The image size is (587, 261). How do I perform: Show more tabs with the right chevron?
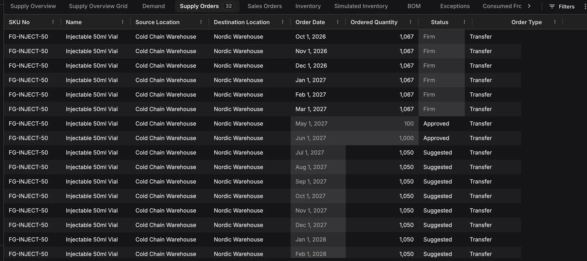tap(529, 6)
